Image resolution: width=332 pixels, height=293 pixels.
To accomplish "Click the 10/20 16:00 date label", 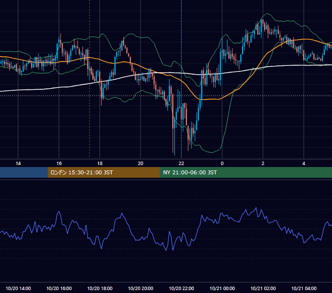I will 59,288.
